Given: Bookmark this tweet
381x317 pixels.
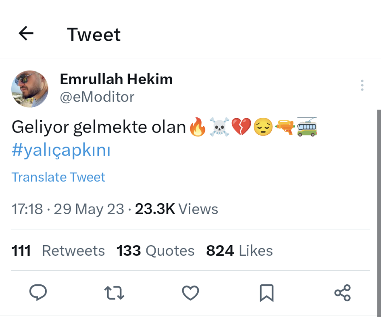Looking at the screenshot, I should pos(266,293).
